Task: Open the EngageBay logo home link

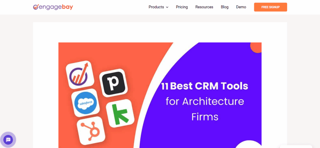Action: tap(53, 7)
